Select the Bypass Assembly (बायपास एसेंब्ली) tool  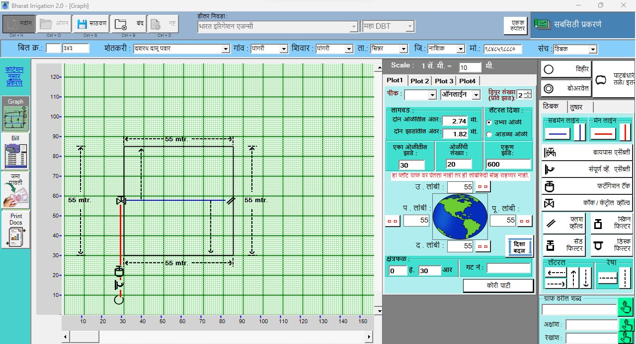pyautogui.click(x=587, y=152)
